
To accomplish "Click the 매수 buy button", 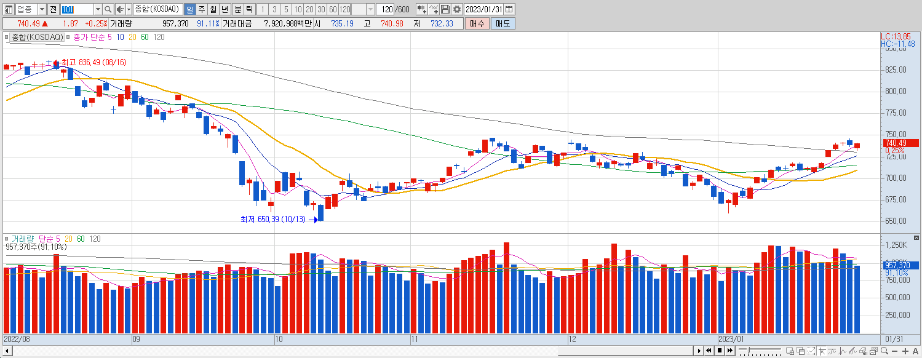I will [477, 23].
